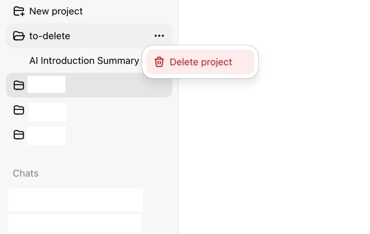Open the second redacted project name

click(47, 112)
